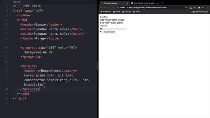Screen dimensions: 210x118
Task: Click consectetur adipisicing elit line
Action: tap(57, 80)
